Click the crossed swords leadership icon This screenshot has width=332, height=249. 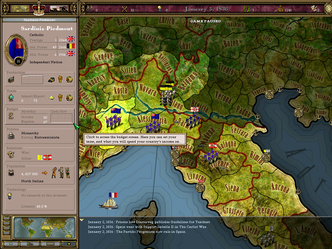click(125, 9)
